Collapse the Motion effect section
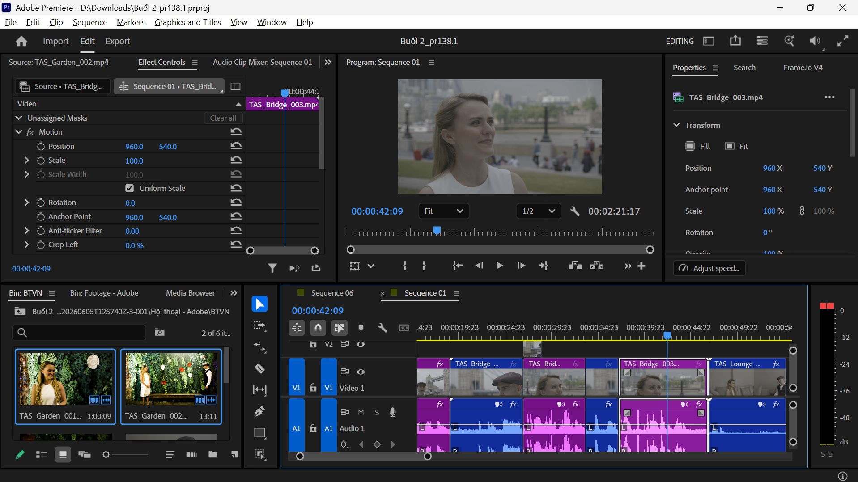Screen dimensions: 858x482 point(19,132)
